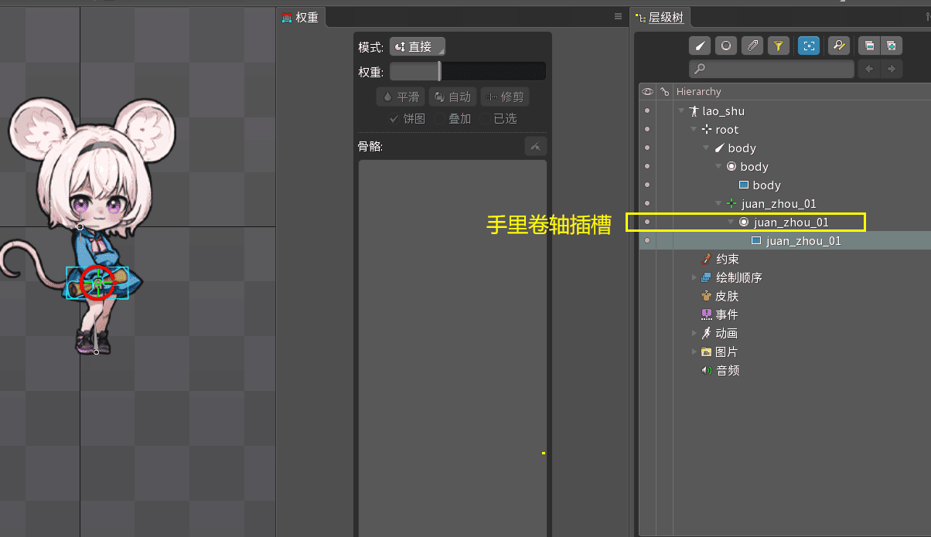The image size is (931, 537).
Task: Toggle the bone filter icon in tree toolbar
Action: point(702,46)
